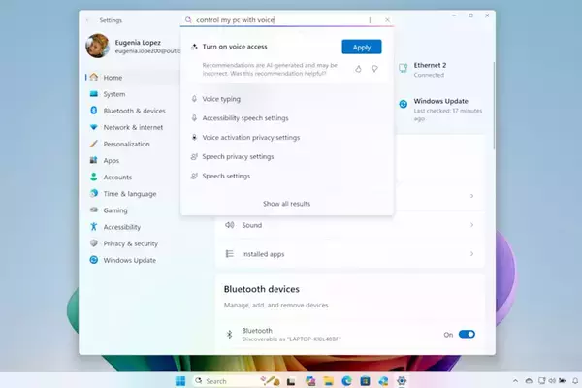Expand the chevron above the Sound row

point(471,196)
